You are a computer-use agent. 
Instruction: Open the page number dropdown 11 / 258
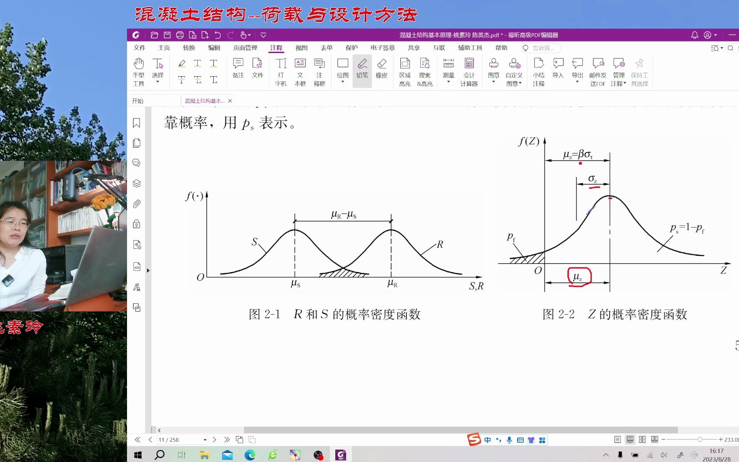point(205,440)
